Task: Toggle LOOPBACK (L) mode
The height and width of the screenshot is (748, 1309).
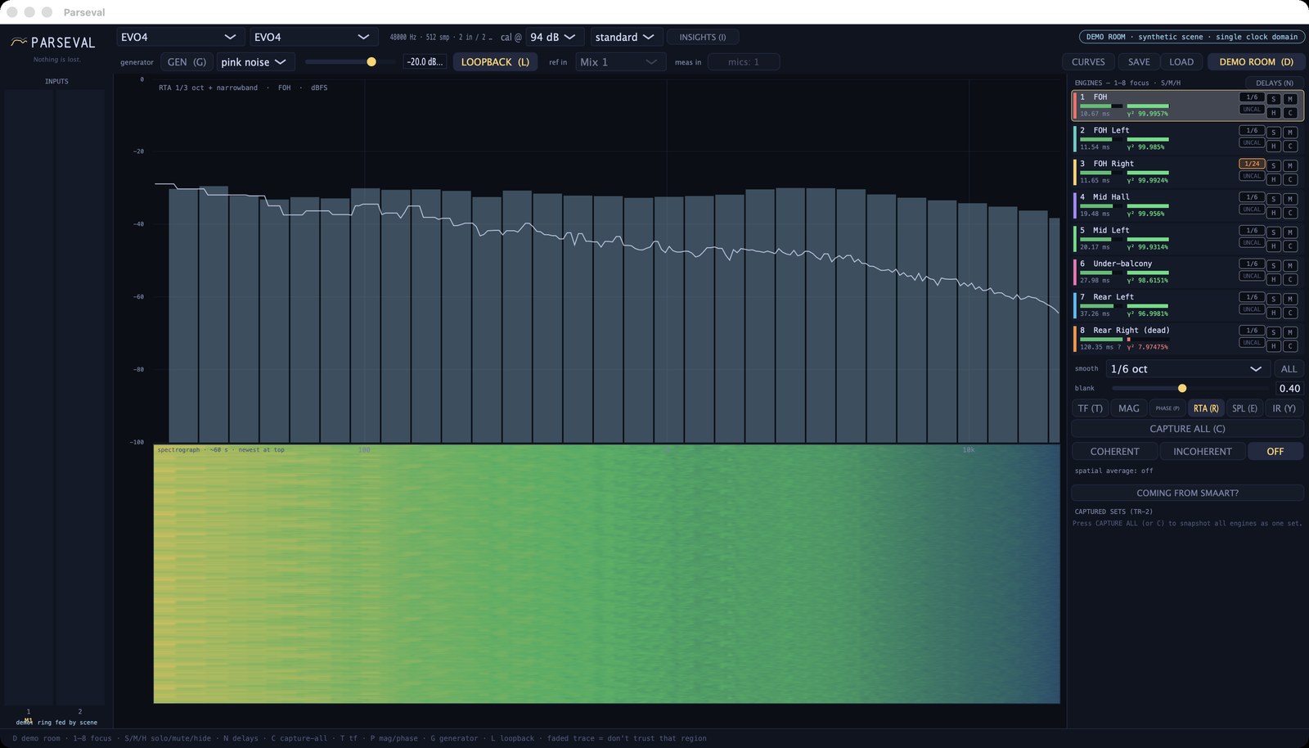Action: pyautogui.click(x=495, y=62)
